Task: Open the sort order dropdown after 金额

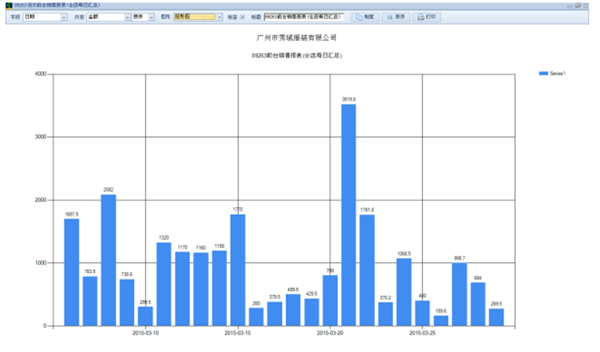Action: [151, 16]
